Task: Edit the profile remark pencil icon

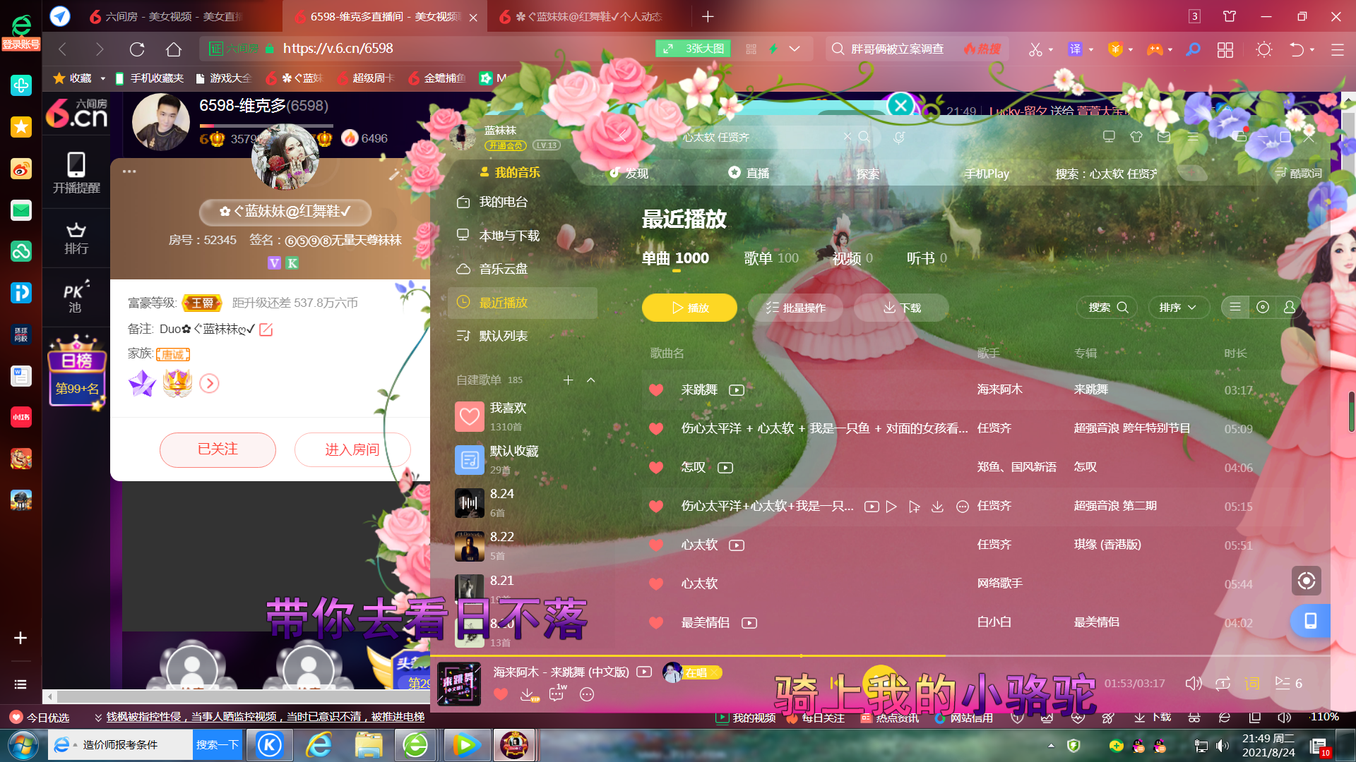Action: 266,329
